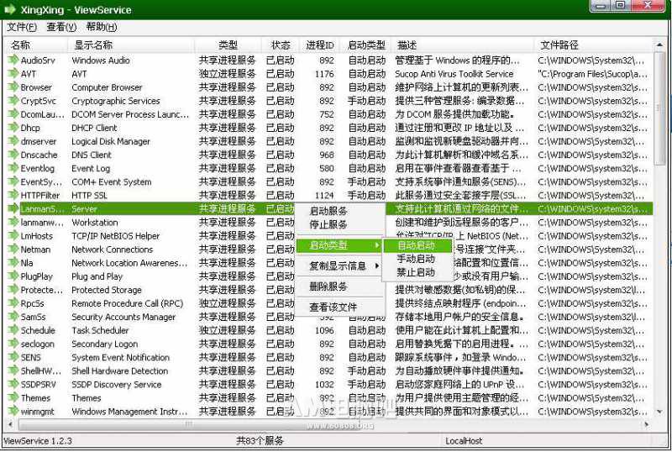Click the Themes display name cell
672x452 pixels.
tap(87, 398)
